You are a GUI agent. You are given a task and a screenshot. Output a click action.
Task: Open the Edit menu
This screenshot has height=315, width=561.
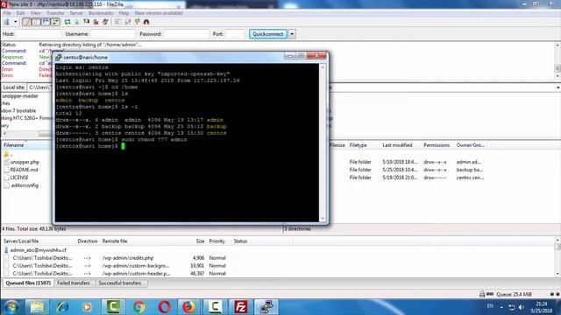pyautogui.click(x=21, y=13)
